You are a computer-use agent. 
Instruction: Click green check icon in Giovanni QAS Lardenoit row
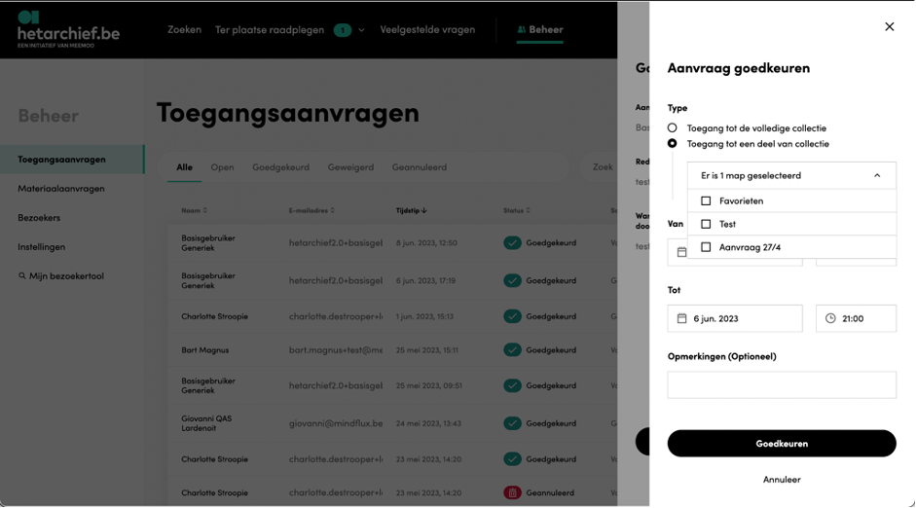[x=512, y=424]
